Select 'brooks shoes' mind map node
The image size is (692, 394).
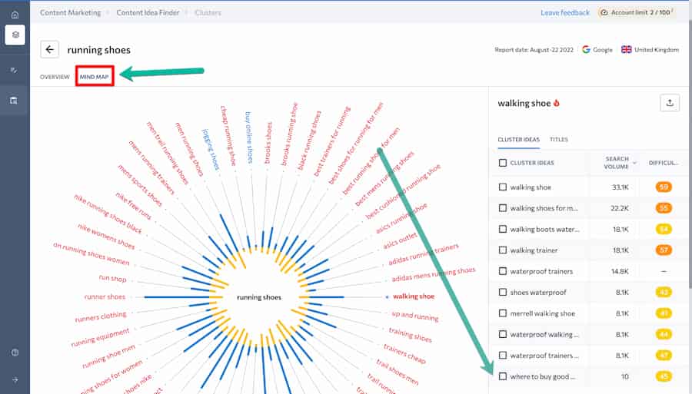pyautogui.click(x=268, y=143)
